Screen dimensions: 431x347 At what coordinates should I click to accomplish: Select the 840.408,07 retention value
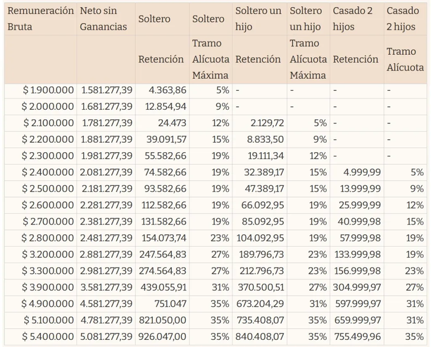[260, 336]
